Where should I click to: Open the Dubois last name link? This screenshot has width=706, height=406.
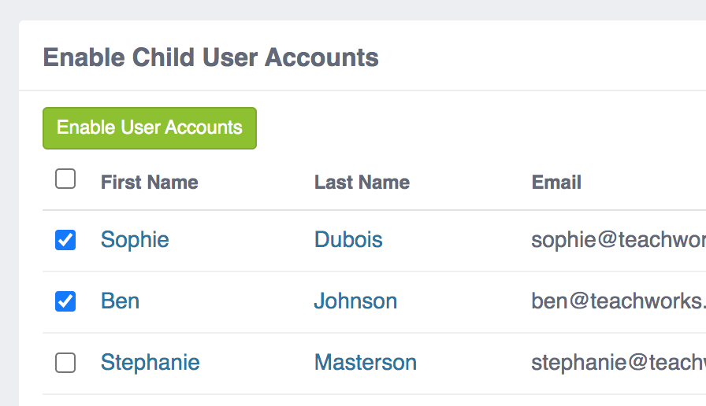coord(348,239)
